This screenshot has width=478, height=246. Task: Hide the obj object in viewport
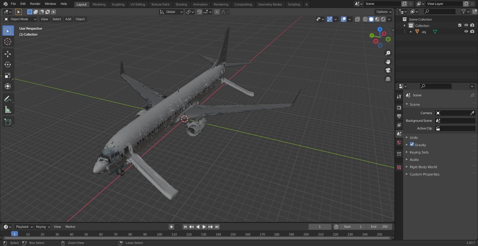click(x=466, y=31)
